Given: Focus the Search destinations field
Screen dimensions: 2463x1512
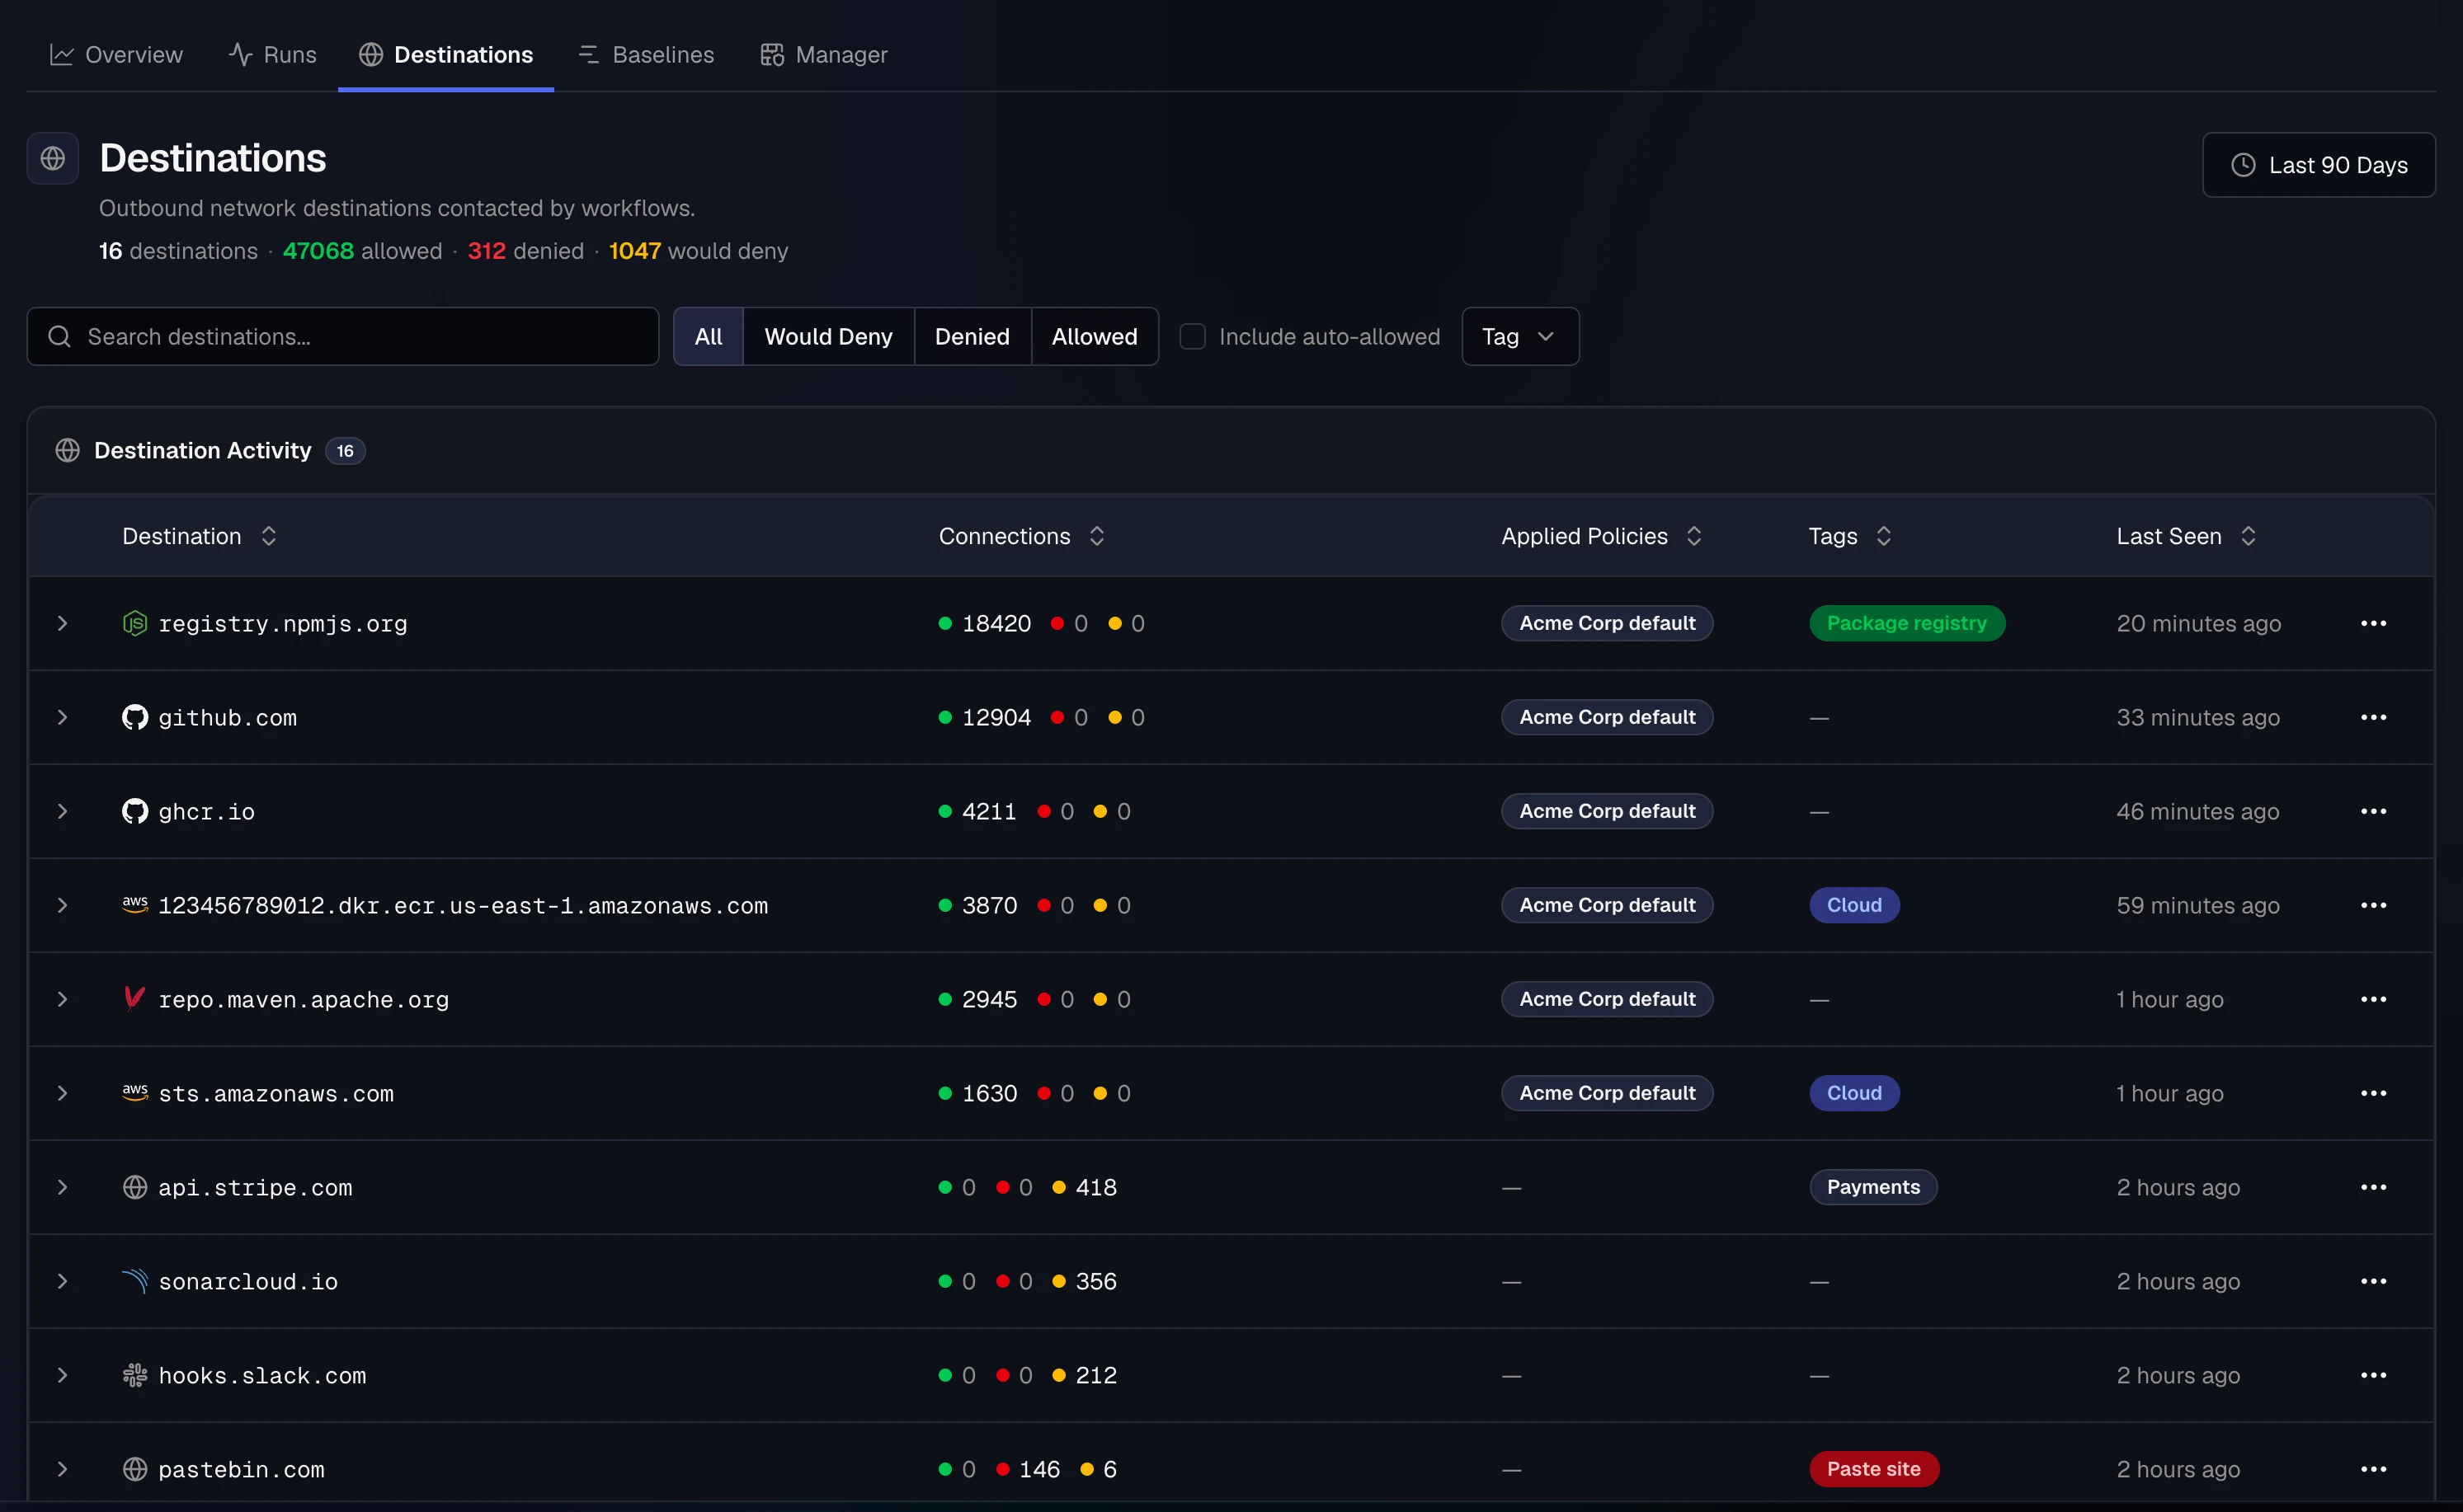Looking at the screenshot, I should [343, 337].
